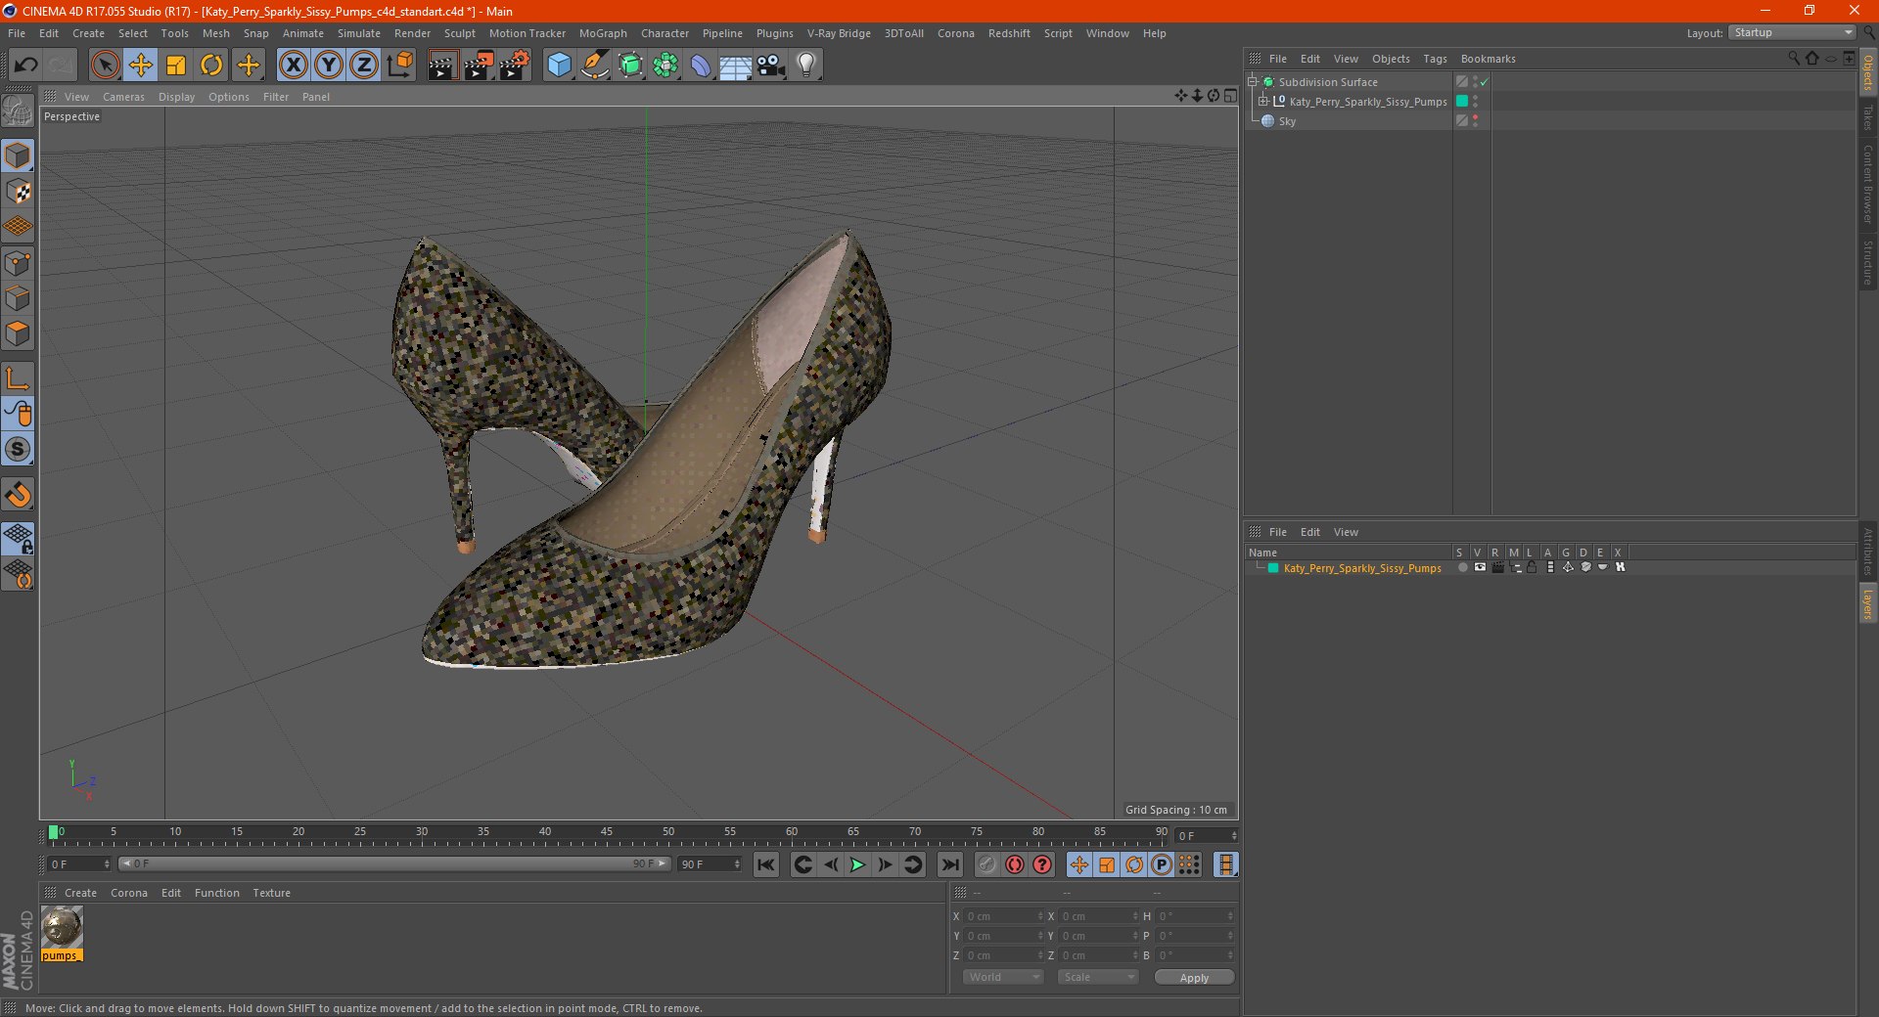The height and width of the screenshot is (1017, 1879).
Task: Add a Bend deformer
Action: [x=701, y=66]
